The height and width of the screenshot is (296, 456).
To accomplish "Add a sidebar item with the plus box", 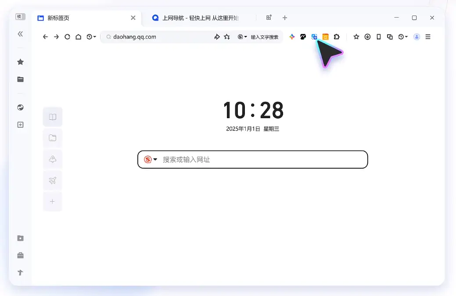I will click(x=20, y=125).
